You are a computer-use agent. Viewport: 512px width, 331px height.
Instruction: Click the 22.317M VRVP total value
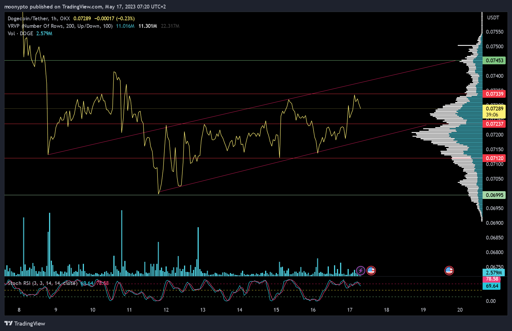pyautogui.click(x=170, y=26)
